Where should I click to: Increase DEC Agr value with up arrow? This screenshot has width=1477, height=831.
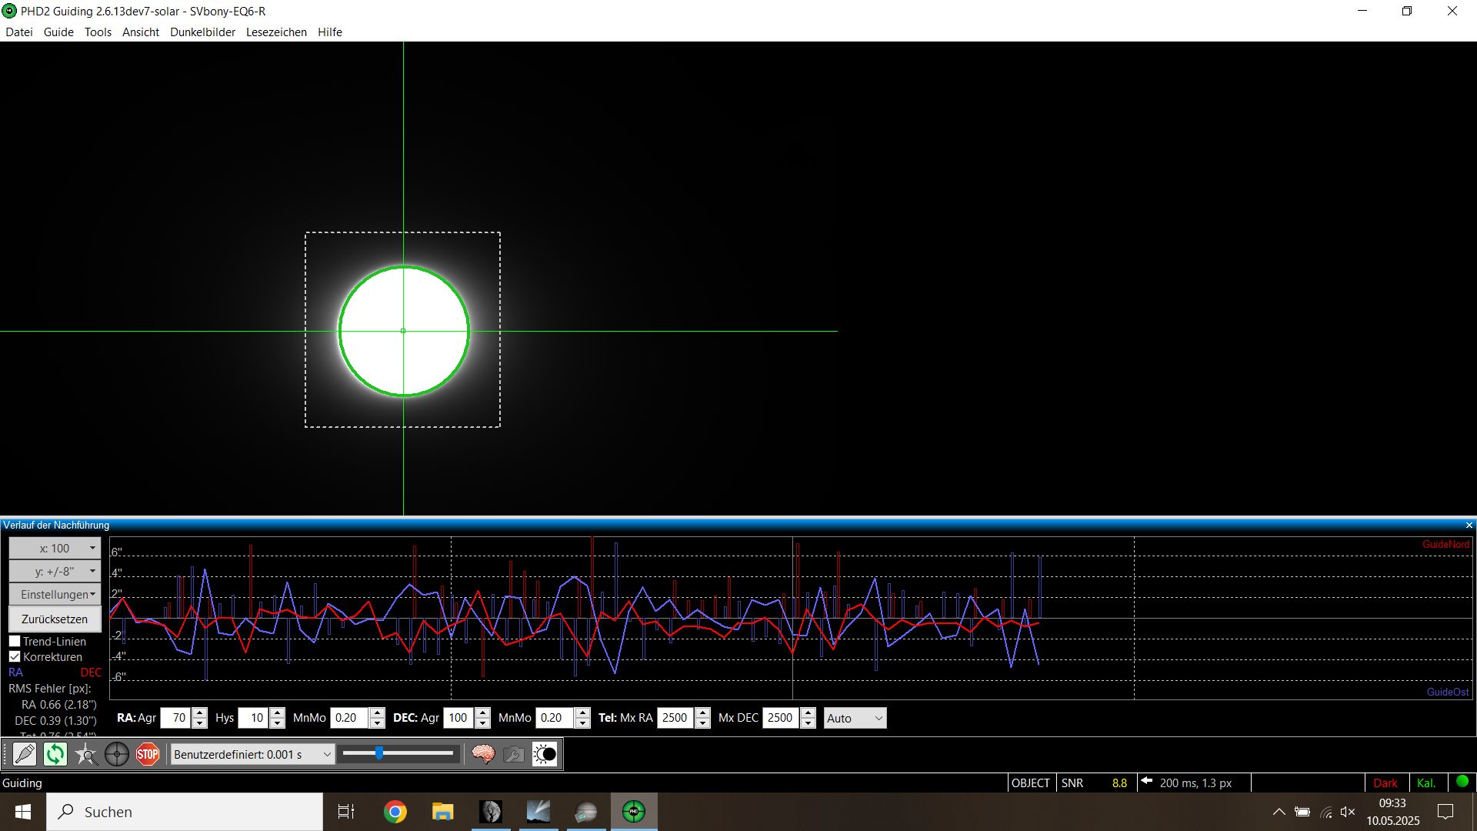pos(482,713)
